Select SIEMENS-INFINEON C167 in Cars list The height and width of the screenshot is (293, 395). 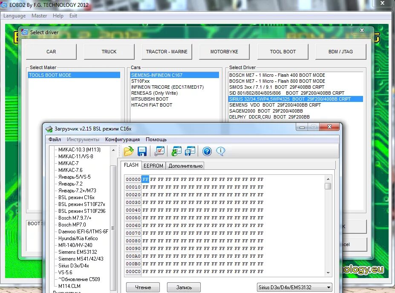[174, 75]
